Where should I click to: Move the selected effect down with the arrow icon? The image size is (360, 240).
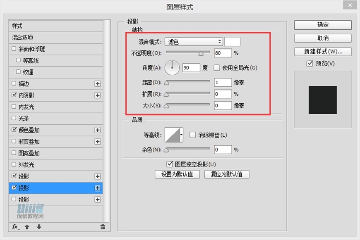tap(38, 227)
